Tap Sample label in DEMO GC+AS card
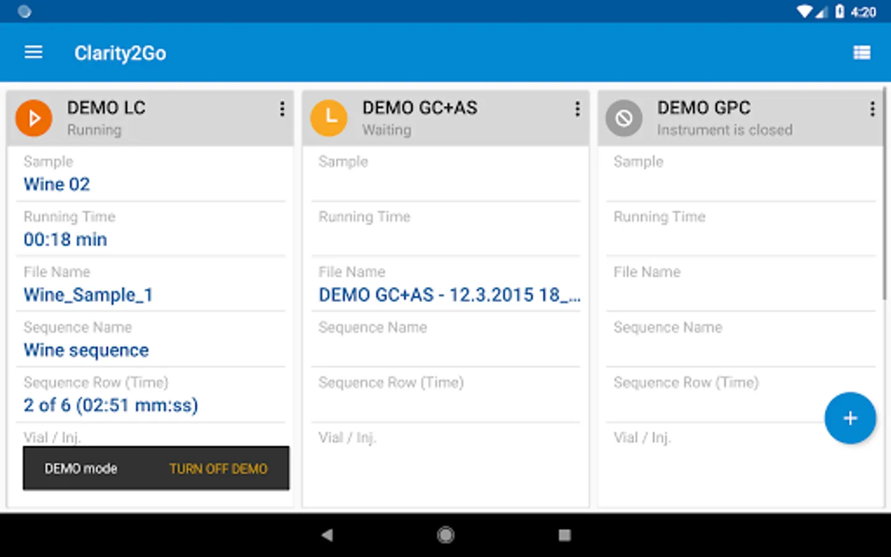The height and width of the screenshot is (557, 891). (x=343, y=162)
